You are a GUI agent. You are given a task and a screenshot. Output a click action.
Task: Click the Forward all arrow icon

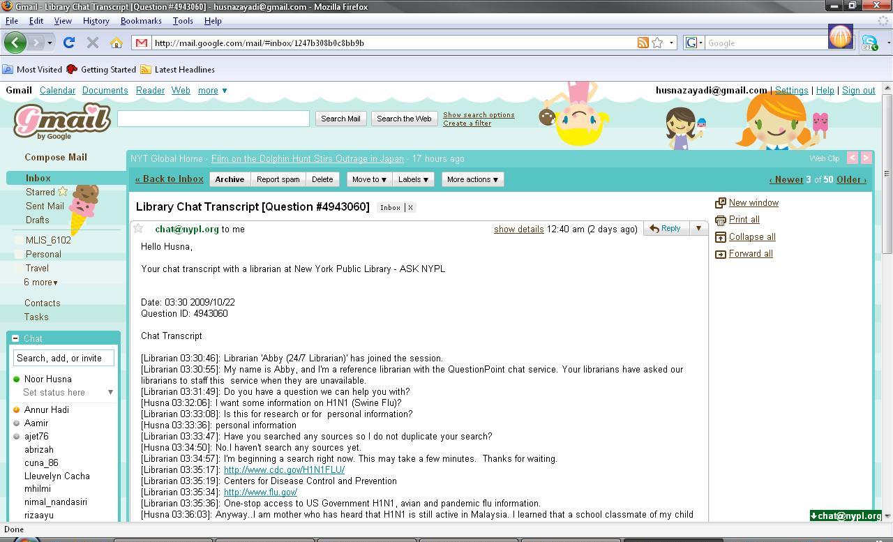click(x=721, y=253)
